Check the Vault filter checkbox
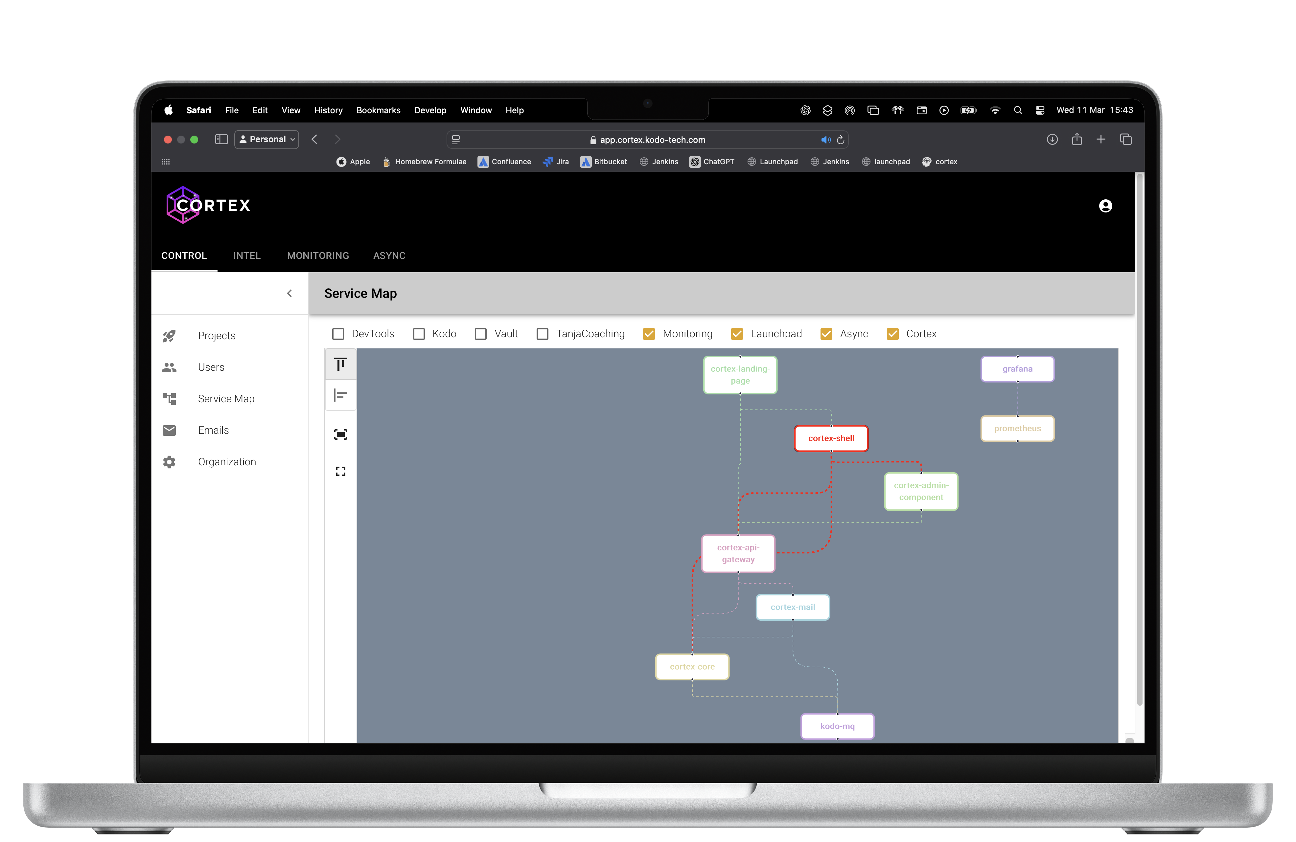Viewport: 1296px width, 842px height. (x=480, y=334)
